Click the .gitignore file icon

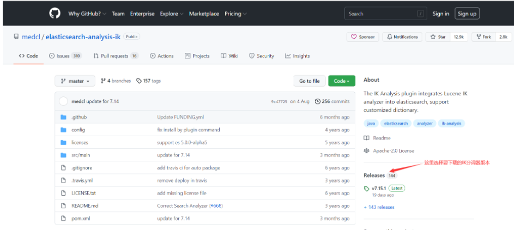(x=64, y=168)
